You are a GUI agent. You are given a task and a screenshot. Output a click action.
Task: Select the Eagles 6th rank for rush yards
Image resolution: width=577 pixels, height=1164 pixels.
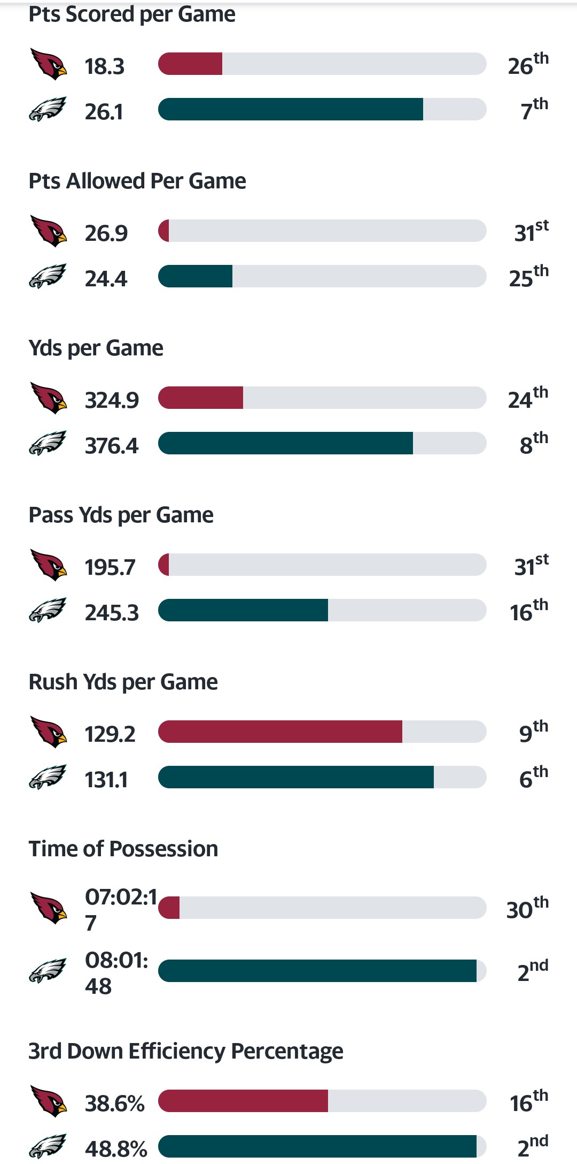(x=533, y=778)
